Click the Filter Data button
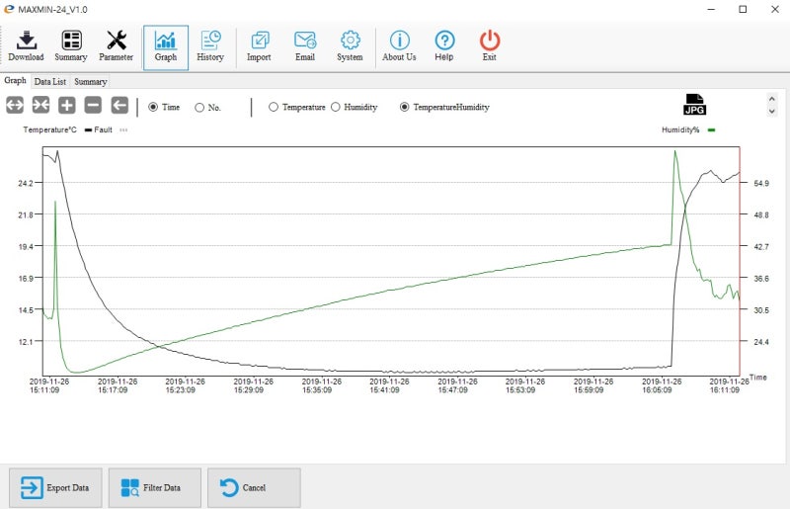The image size is (790, 509). coord(155,488)
